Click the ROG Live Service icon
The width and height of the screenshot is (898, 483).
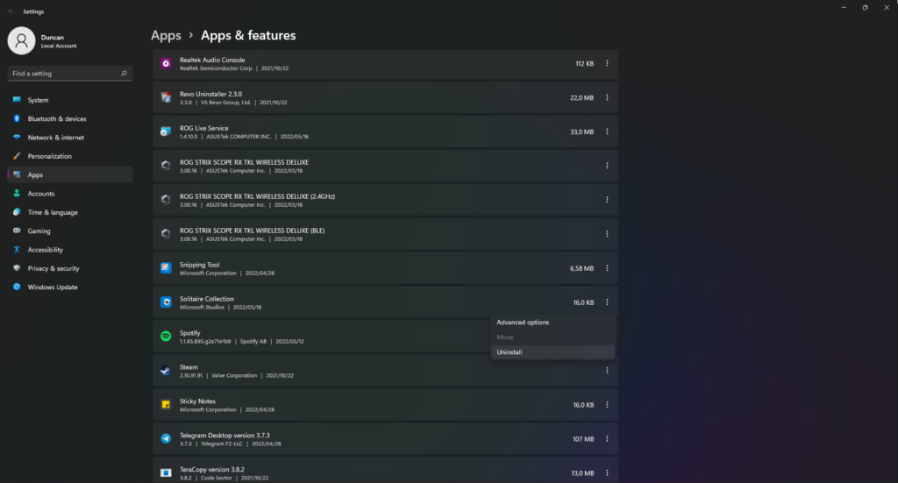tap(166, 131)
